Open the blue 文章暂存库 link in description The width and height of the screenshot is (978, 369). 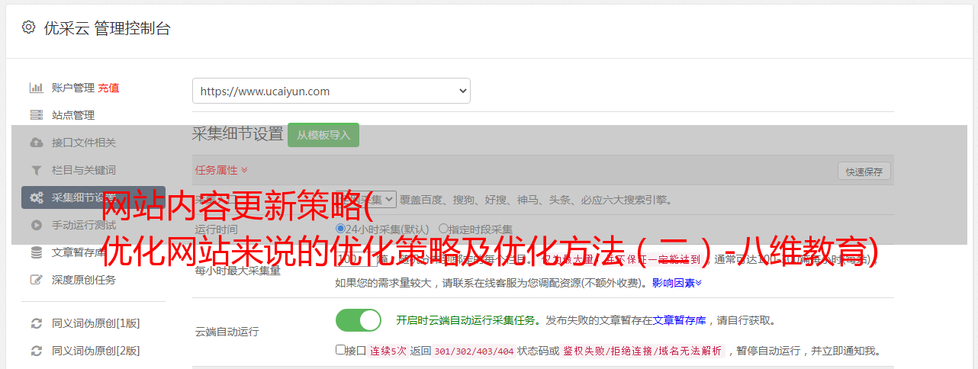point(679,320)
